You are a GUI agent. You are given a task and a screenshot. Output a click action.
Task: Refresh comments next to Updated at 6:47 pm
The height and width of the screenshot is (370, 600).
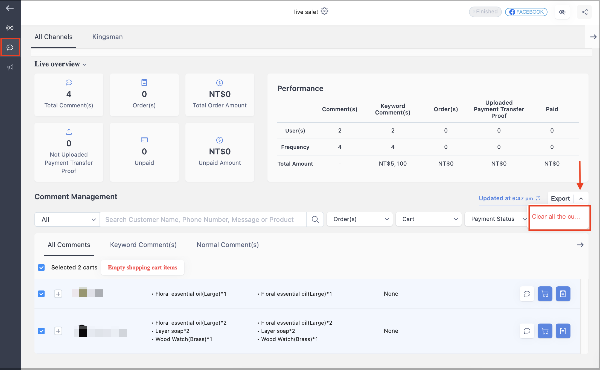(x=538, y=198)
